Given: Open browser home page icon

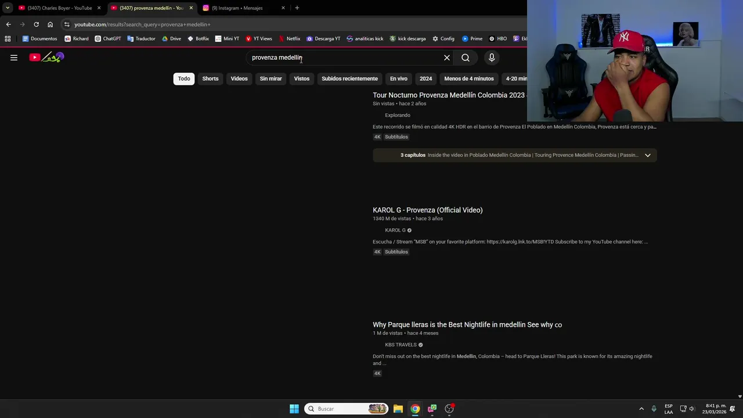Looking at the screenshot, I should (50, 24).
